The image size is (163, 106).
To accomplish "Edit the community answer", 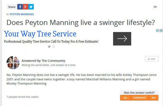I will click(152, 59).
